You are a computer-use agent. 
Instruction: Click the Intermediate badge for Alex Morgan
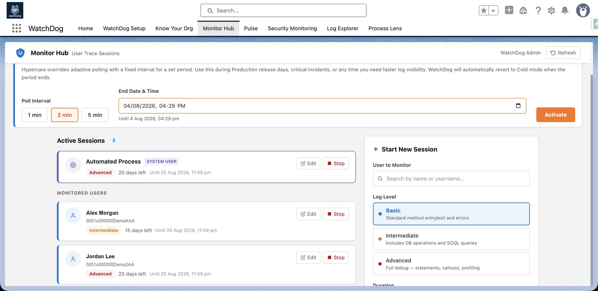click(x=104, y=230)
